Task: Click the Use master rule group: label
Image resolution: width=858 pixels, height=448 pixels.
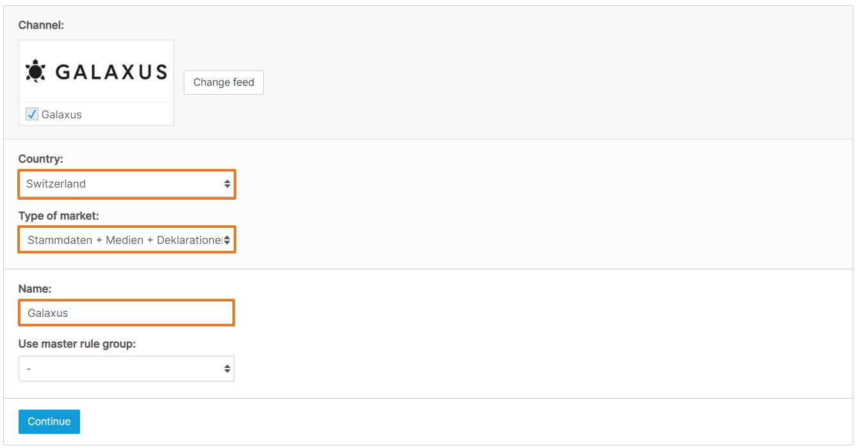Action: 77,344
